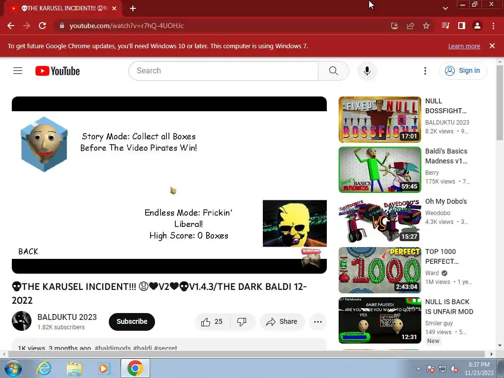Click into the YouTube Search field
This screenshot has width=504, height=378.
(x=223, y=71)
